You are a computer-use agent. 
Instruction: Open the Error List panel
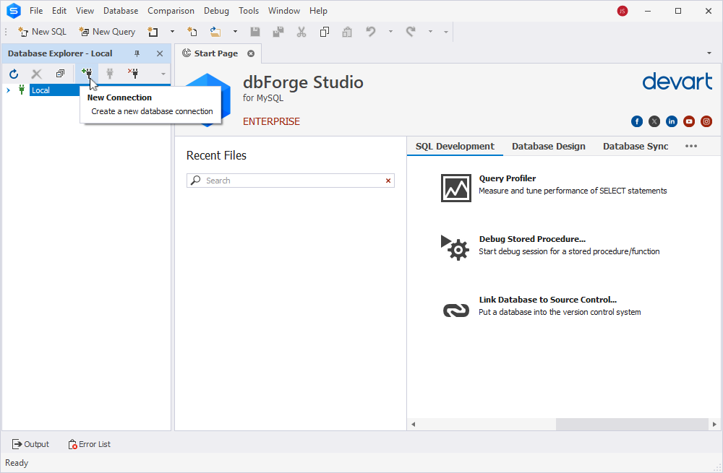pyautogui.click(x=90, y=444)
